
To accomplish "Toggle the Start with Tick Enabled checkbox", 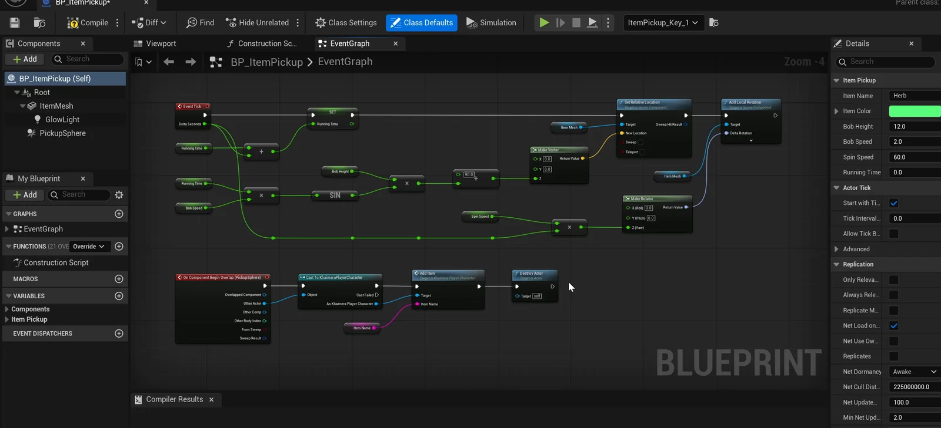I will (x=893, y=203).
